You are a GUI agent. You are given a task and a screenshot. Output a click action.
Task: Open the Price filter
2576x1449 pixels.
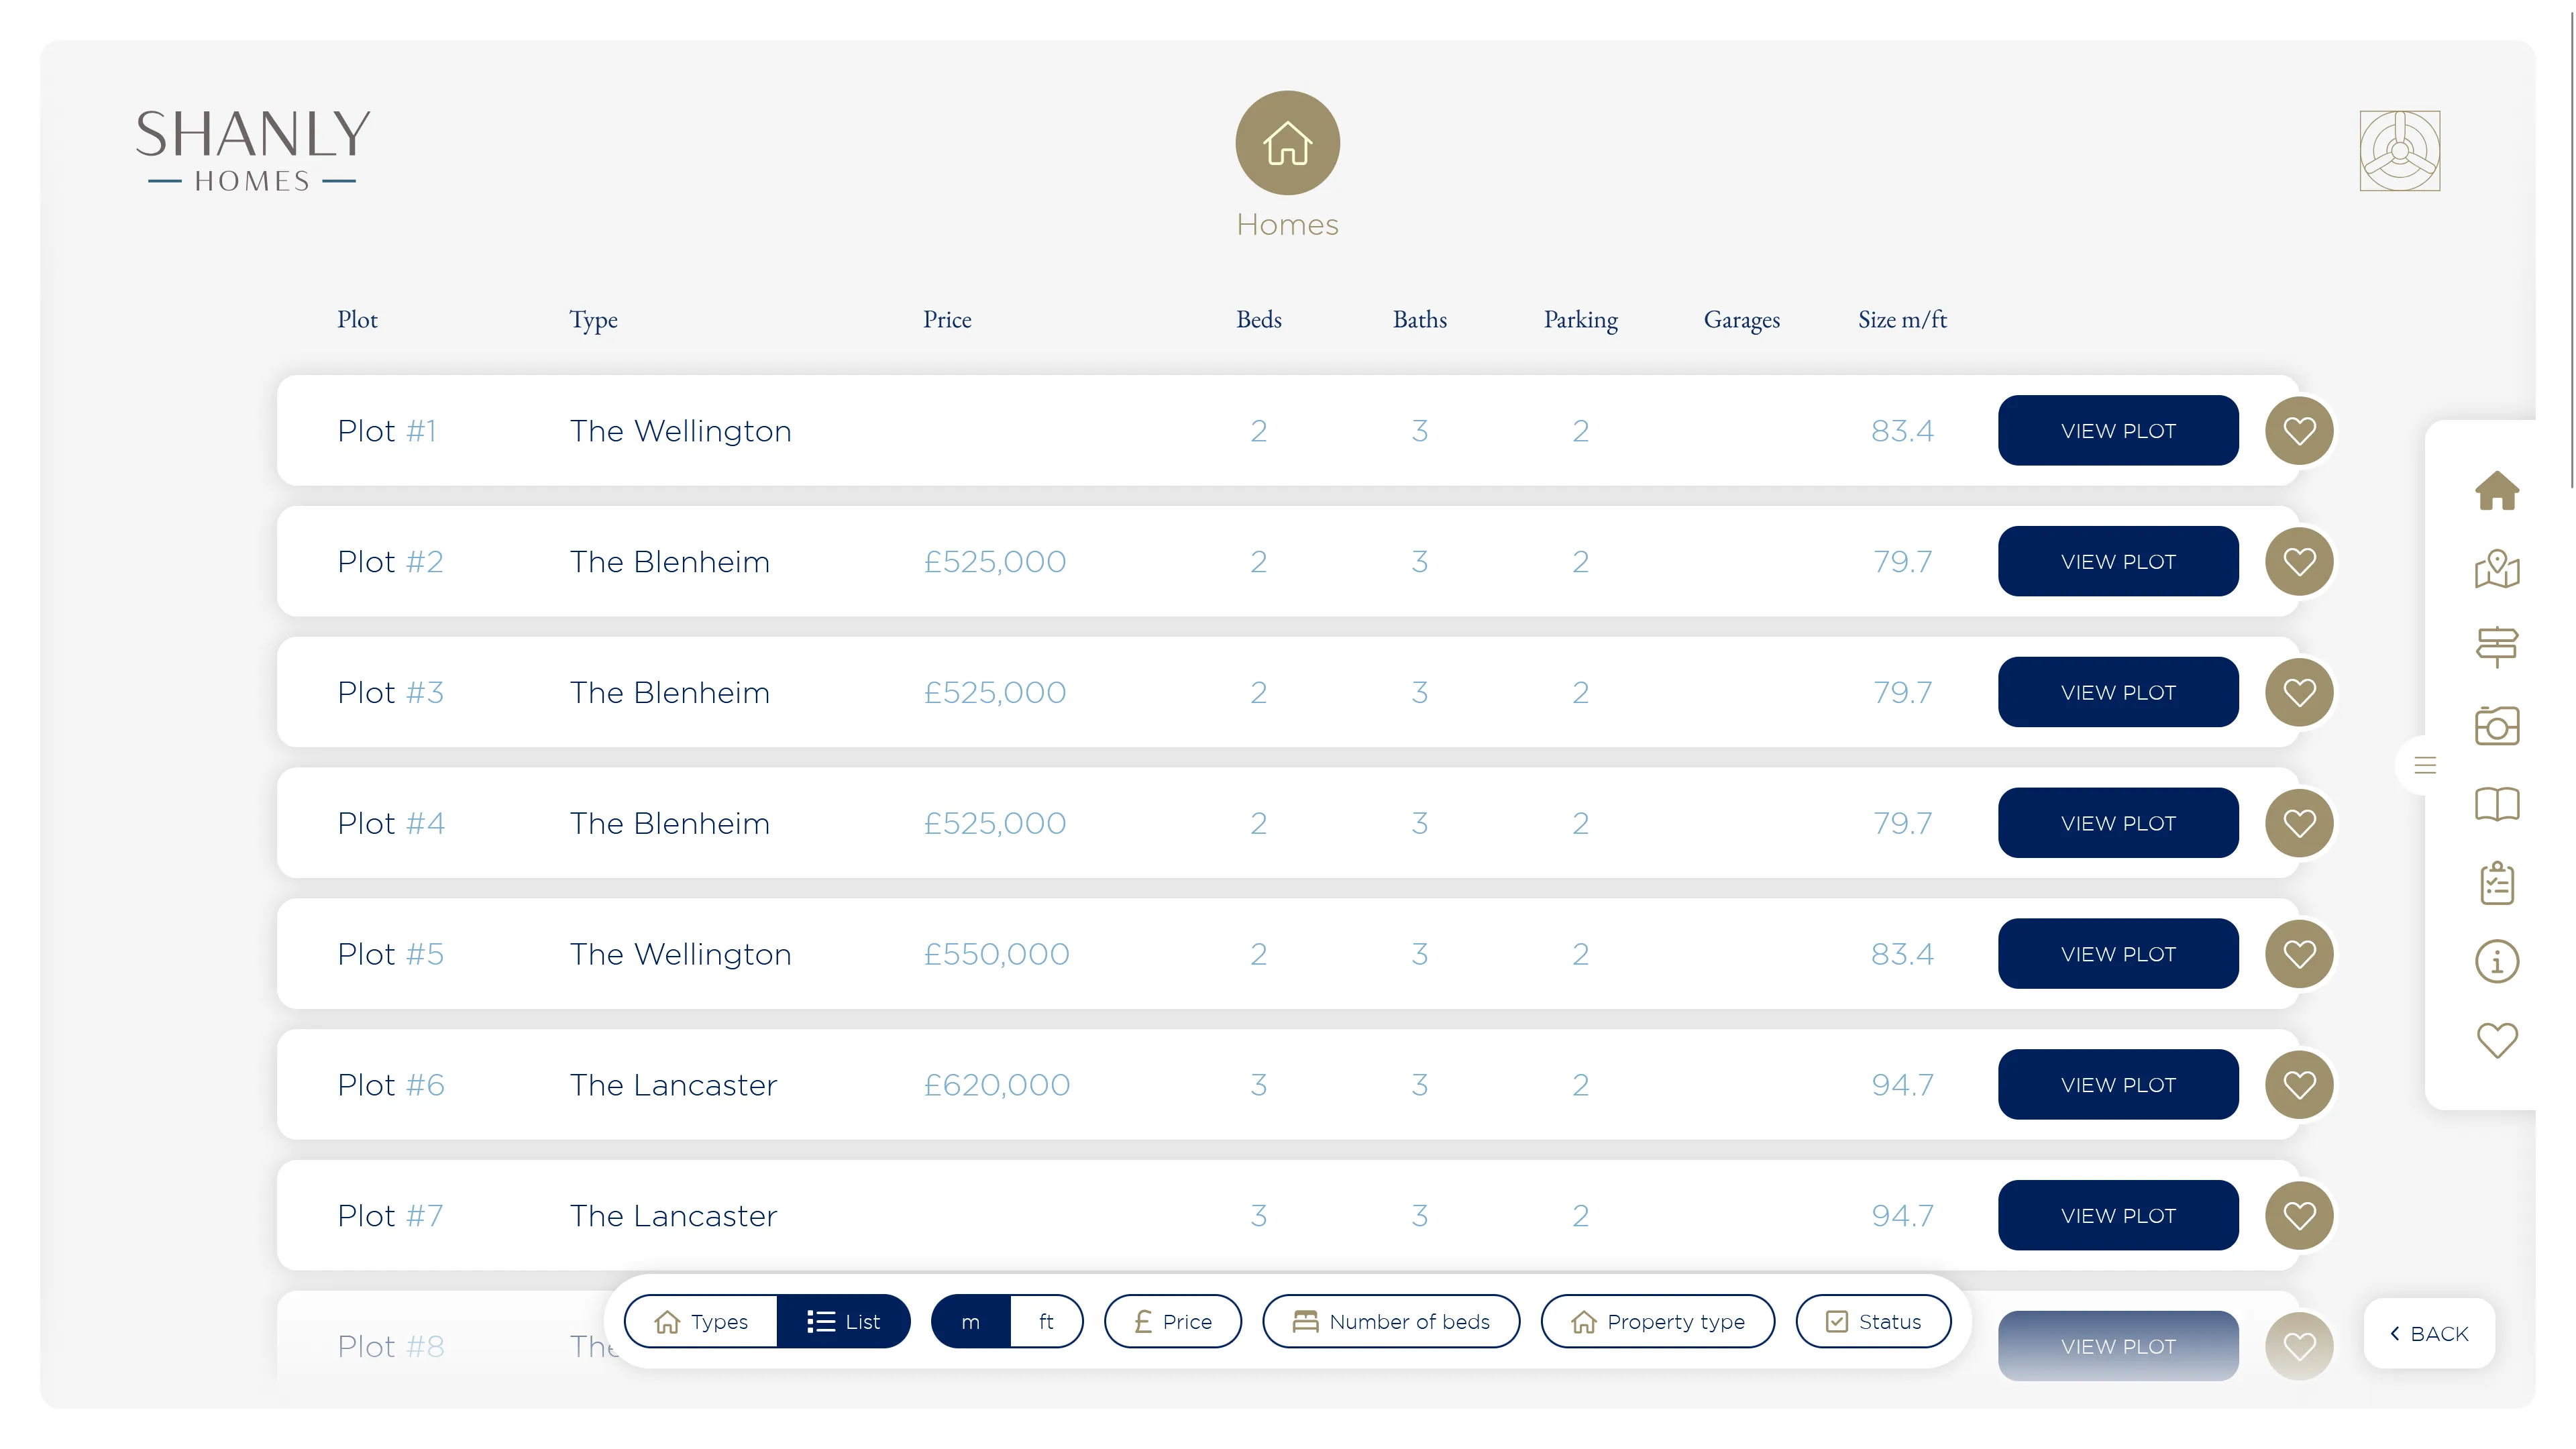[1172, 1321]
